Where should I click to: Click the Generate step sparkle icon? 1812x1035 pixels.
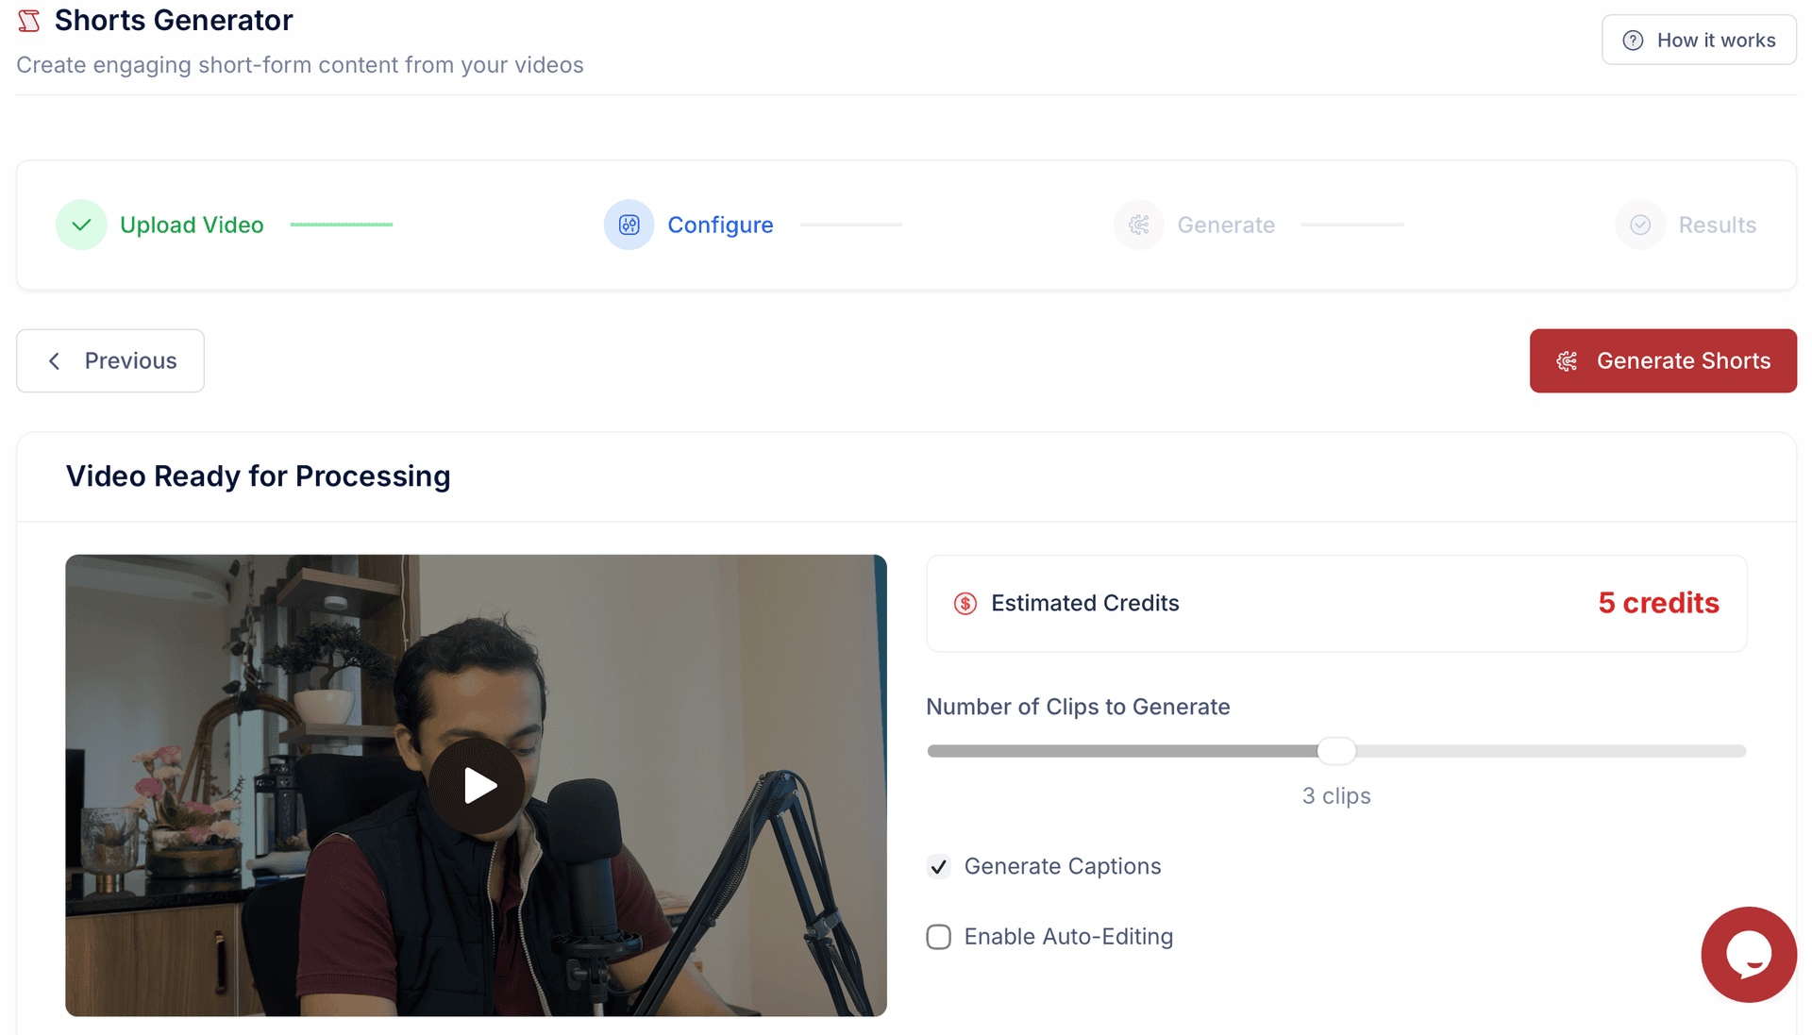1139,225
